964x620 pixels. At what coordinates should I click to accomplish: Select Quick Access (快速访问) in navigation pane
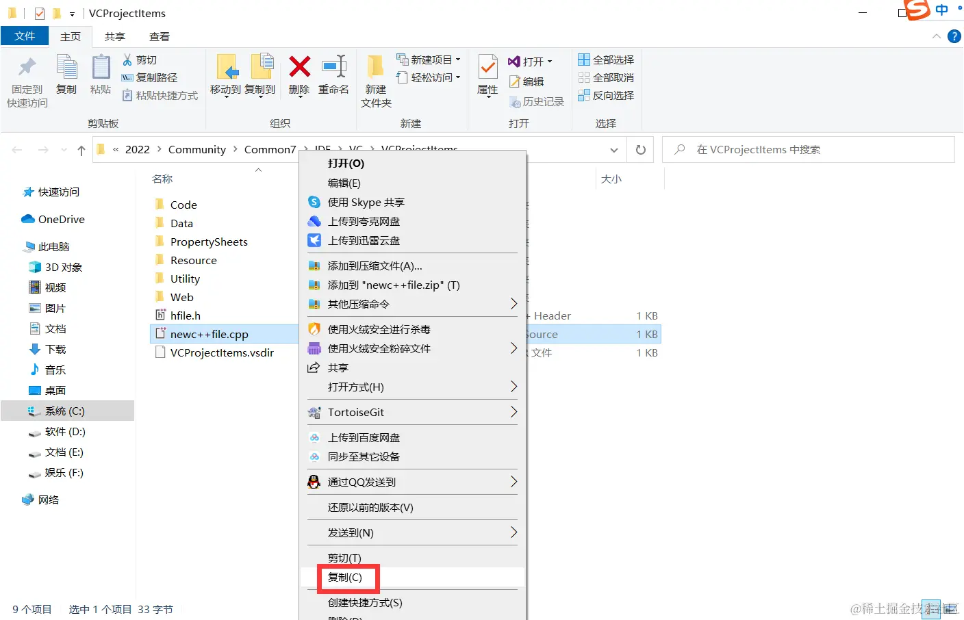(51, 192)
